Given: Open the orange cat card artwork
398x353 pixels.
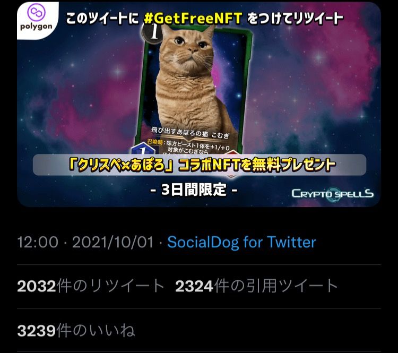Looking at the screenshot, I should (192, 89).
